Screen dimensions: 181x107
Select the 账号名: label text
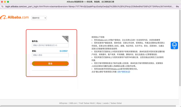click(35, 41)
